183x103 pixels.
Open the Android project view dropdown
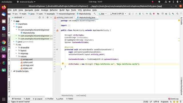(x=18, y=17)
